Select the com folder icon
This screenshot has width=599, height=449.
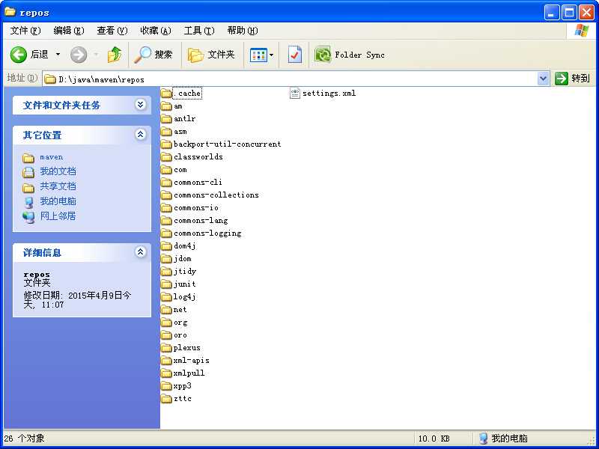(x=166, y=170)
